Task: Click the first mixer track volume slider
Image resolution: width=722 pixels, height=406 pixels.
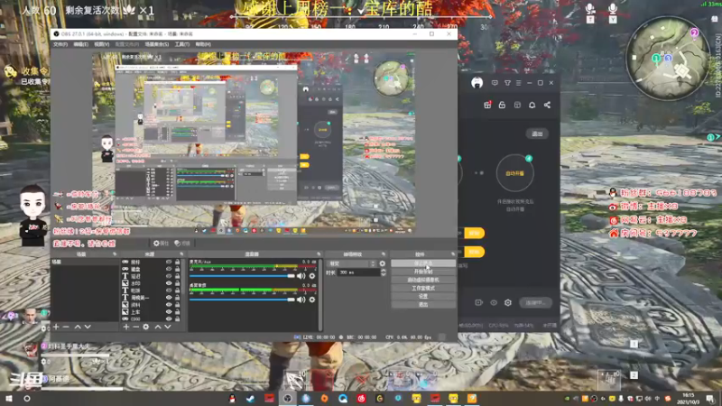Action: [242, 276]
